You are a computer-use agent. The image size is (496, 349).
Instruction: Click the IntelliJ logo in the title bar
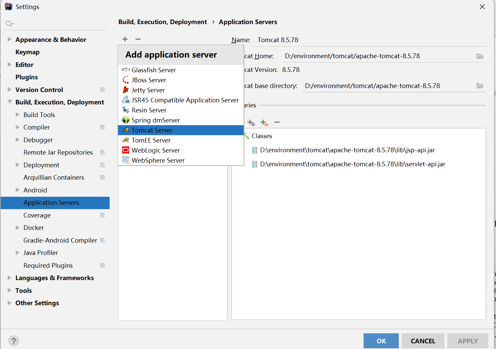tap(8, 7)
